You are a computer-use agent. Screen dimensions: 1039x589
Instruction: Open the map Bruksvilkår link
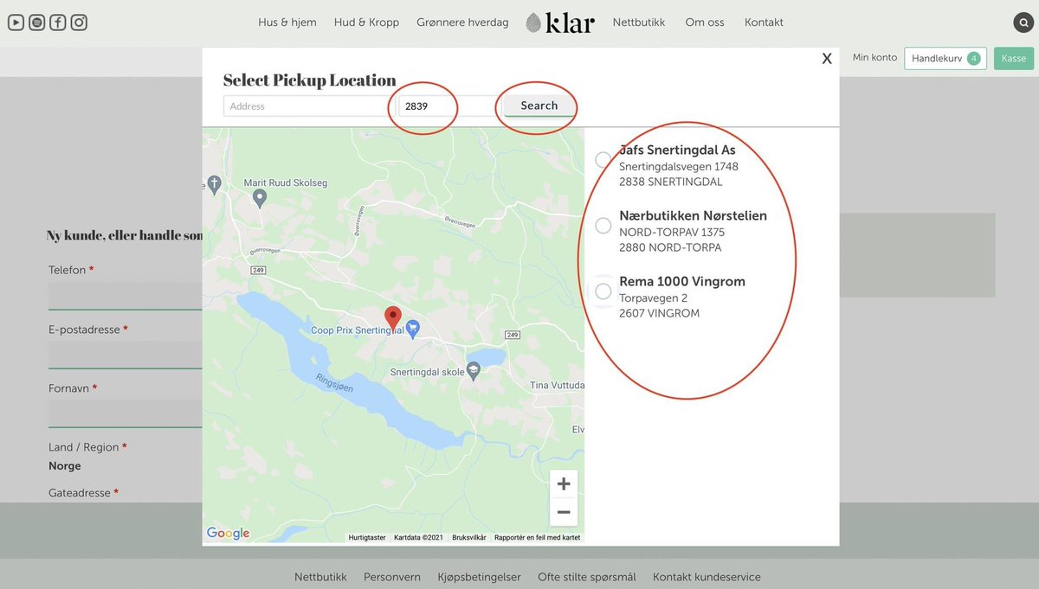(x=469, y=537)
